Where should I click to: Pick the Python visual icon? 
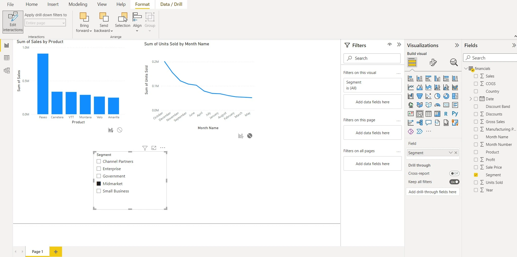[455, 114]
